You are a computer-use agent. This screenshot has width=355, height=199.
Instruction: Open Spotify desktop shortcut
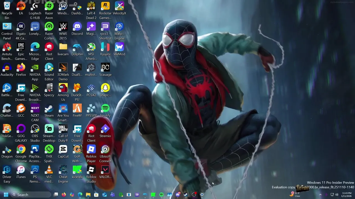pos(105,111)
